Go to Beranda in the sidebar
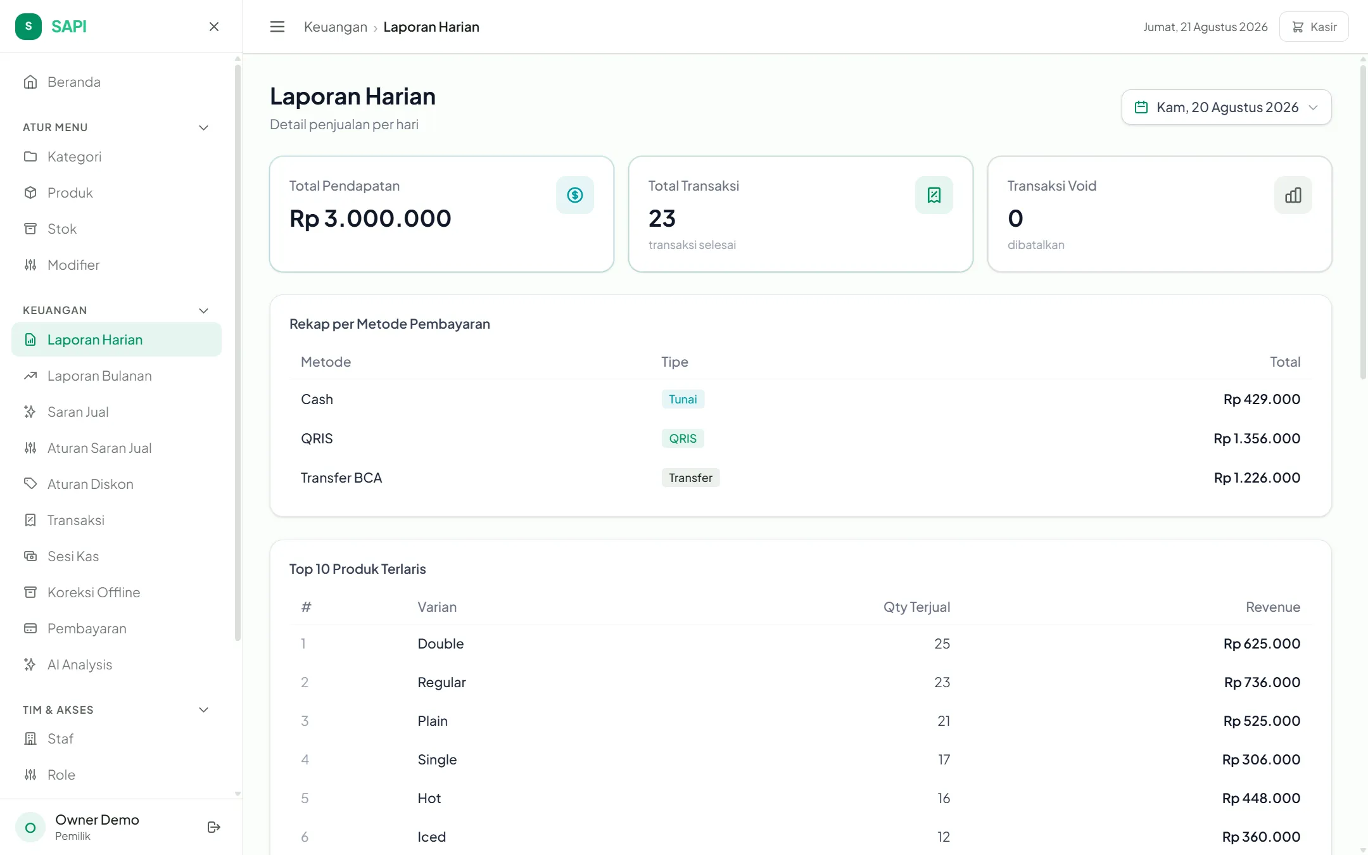The height and width of the screenshot is (855, 1368). coord(117,82)
